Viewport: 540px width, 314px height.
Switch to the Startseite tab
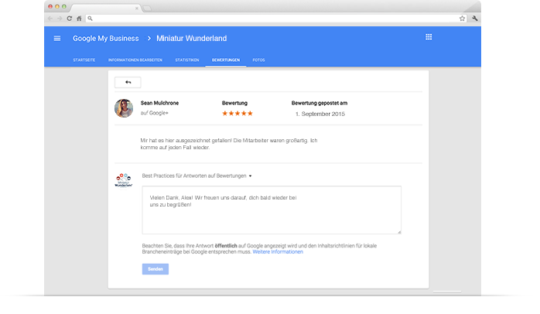(x=84, y=60)
